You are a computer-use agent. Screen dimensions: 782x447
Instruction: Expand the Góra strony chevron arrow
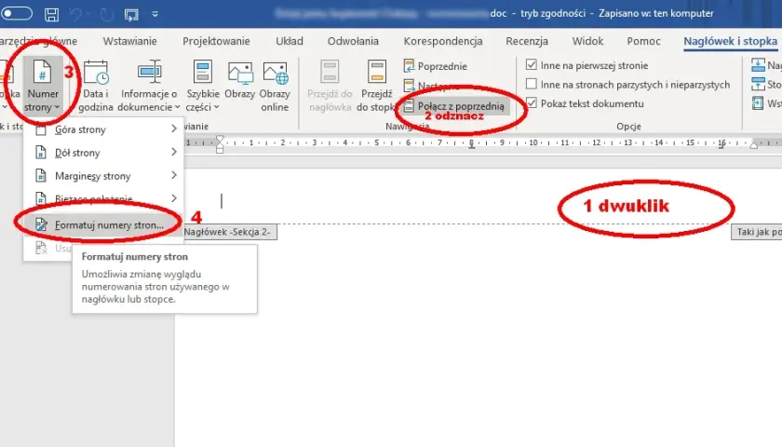pos(173,129)
